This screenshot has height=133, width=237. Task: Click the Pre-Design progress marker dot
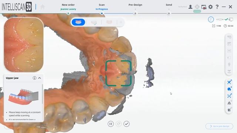point(135,13)
